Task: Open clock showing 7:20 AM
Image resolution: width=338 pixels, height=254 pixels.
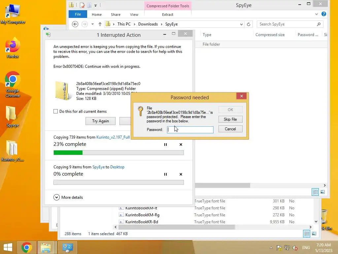Action: (x=323, y=248)
